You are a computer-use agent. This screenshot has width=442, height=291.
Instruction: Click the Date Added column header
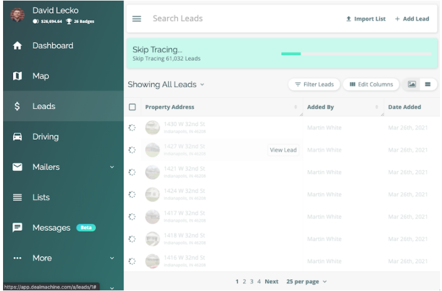[404, 107]
